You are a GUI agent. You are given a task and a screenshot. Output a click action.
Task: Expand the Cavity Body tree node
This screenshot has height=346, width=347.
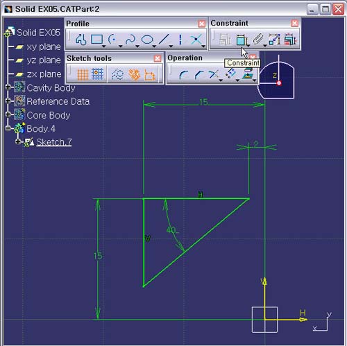(8, 87)
